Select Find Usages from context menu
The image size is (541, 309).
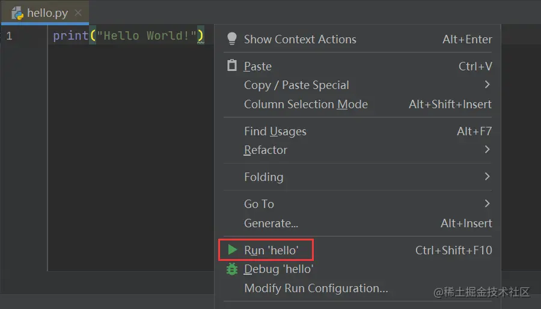(x=275, y=131)
